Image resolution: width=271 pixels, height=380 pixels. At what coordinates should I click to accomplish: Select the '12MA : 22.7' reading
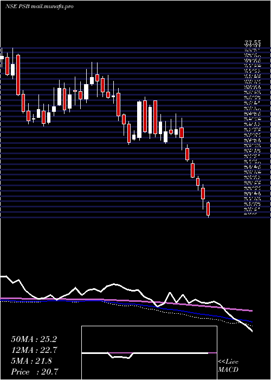pos(34,350)
